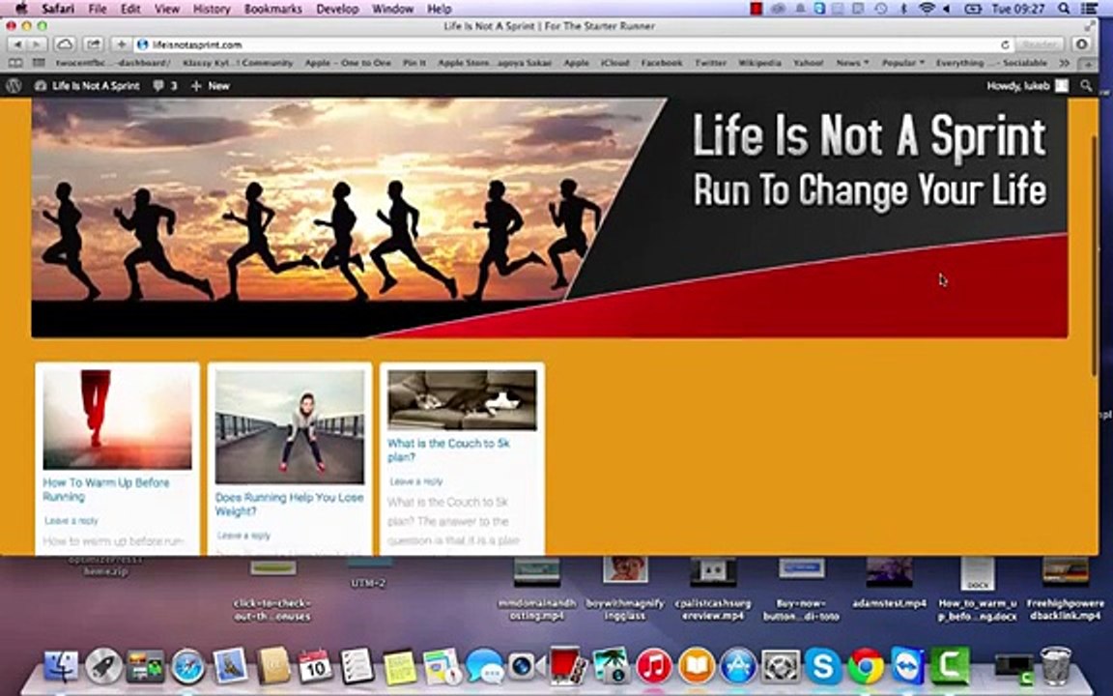The image size is (1113, 696).
Task: Click the Reader button in address bar
Action: 1040,44
